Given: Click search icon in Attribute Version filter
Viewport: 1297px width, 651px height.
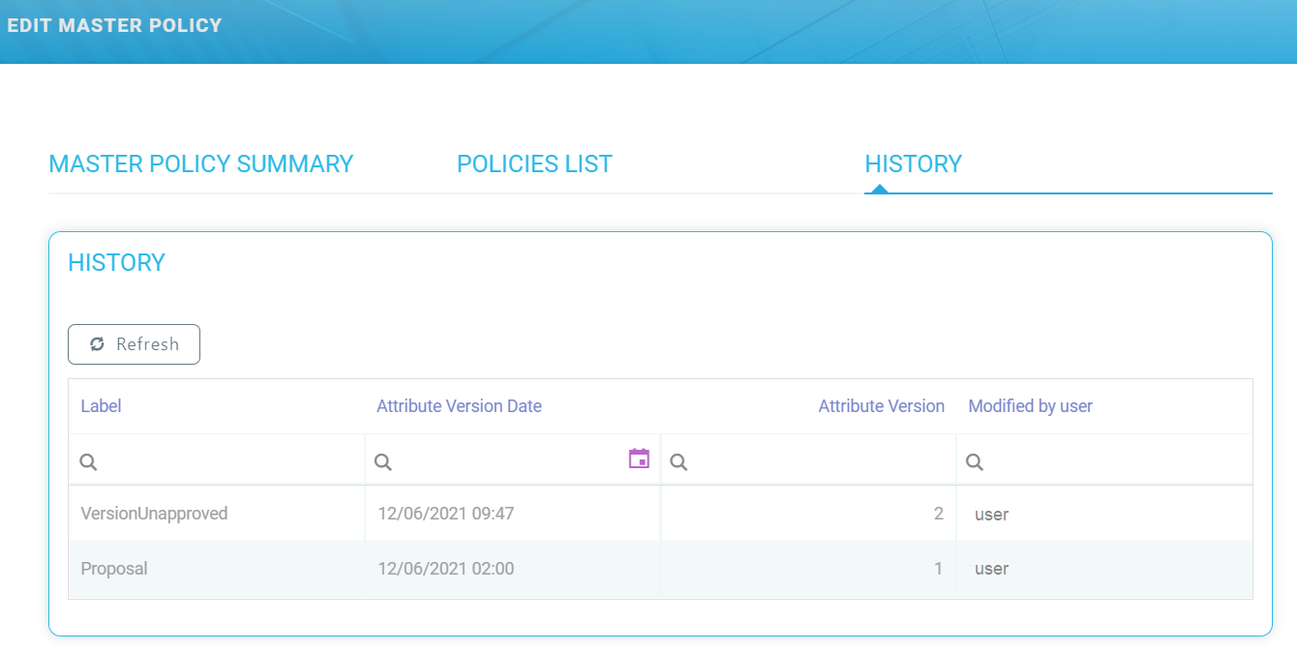Looking at the screenshot, I should 679,462.
